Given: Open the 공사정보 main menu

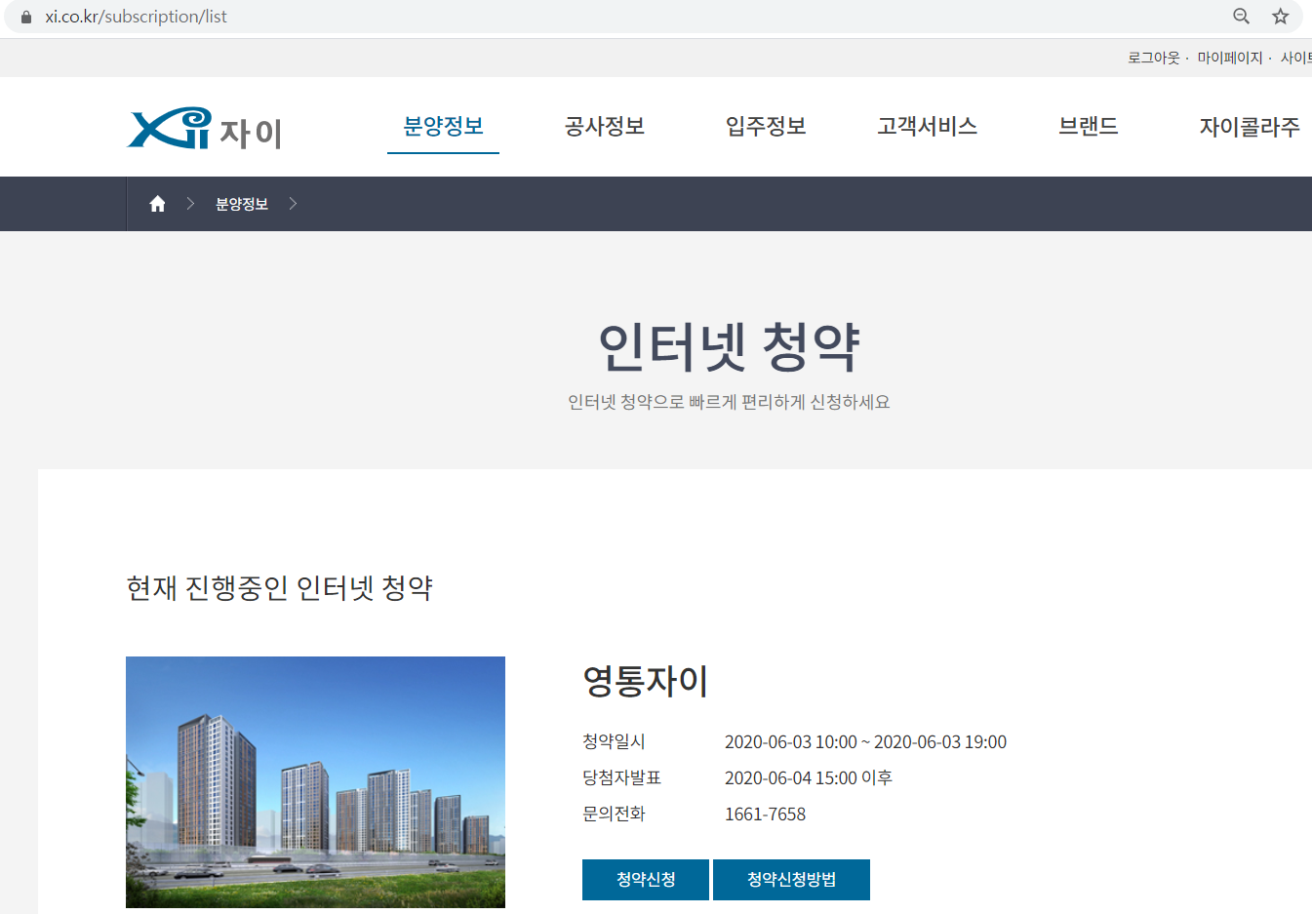Looking at the screenshot, I should [605, 127].
